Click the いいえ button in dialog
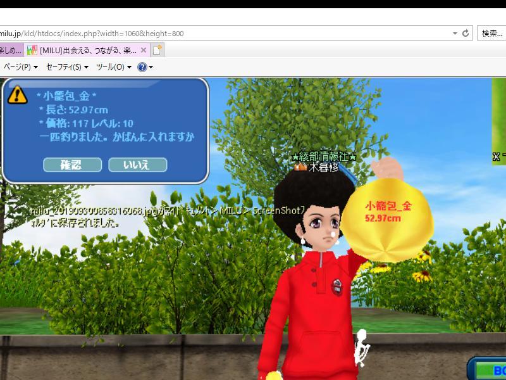The image size is (506, 380). [x=138, y=165]
